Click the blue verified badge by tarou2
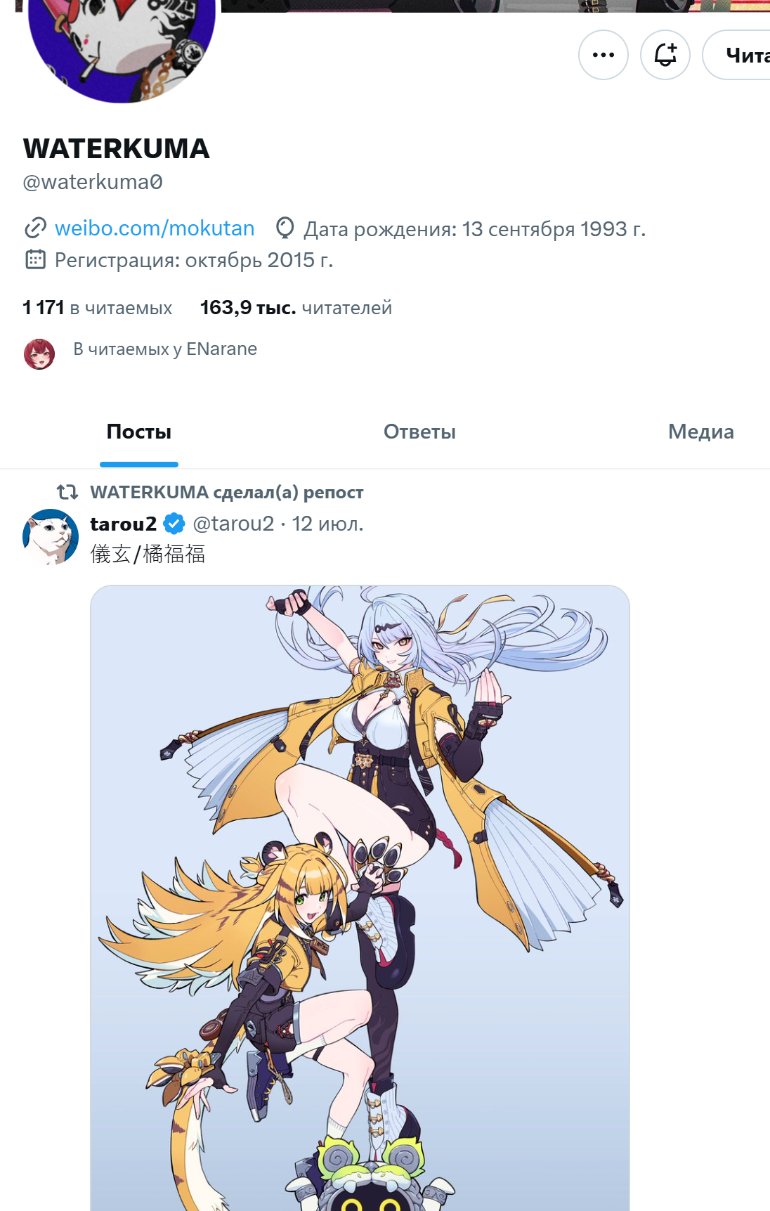770x1211 pixels. (174, 524)
